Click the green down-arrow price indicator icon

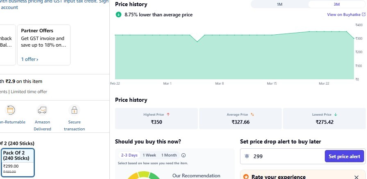click(118, 15)
